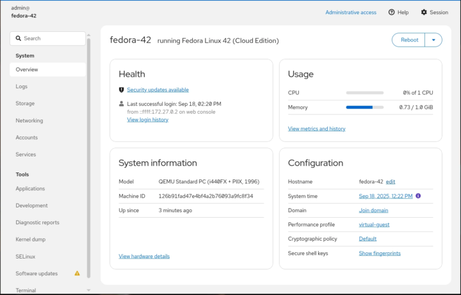Click Security updates available link
Screen dimensions: 461x295
point(158,90)
